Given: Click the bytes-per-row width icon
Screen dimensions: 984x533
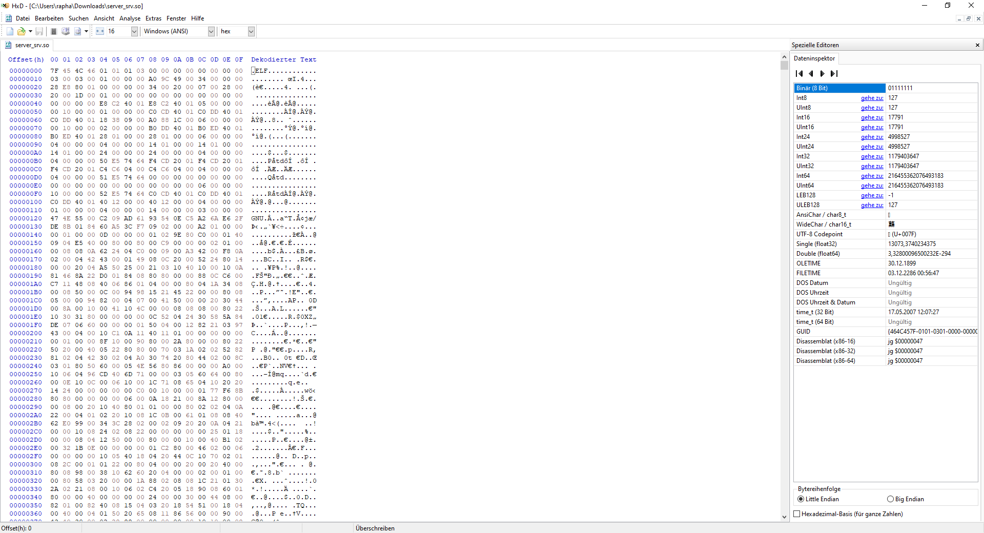Looking at the screenshot, I should 99,31.
